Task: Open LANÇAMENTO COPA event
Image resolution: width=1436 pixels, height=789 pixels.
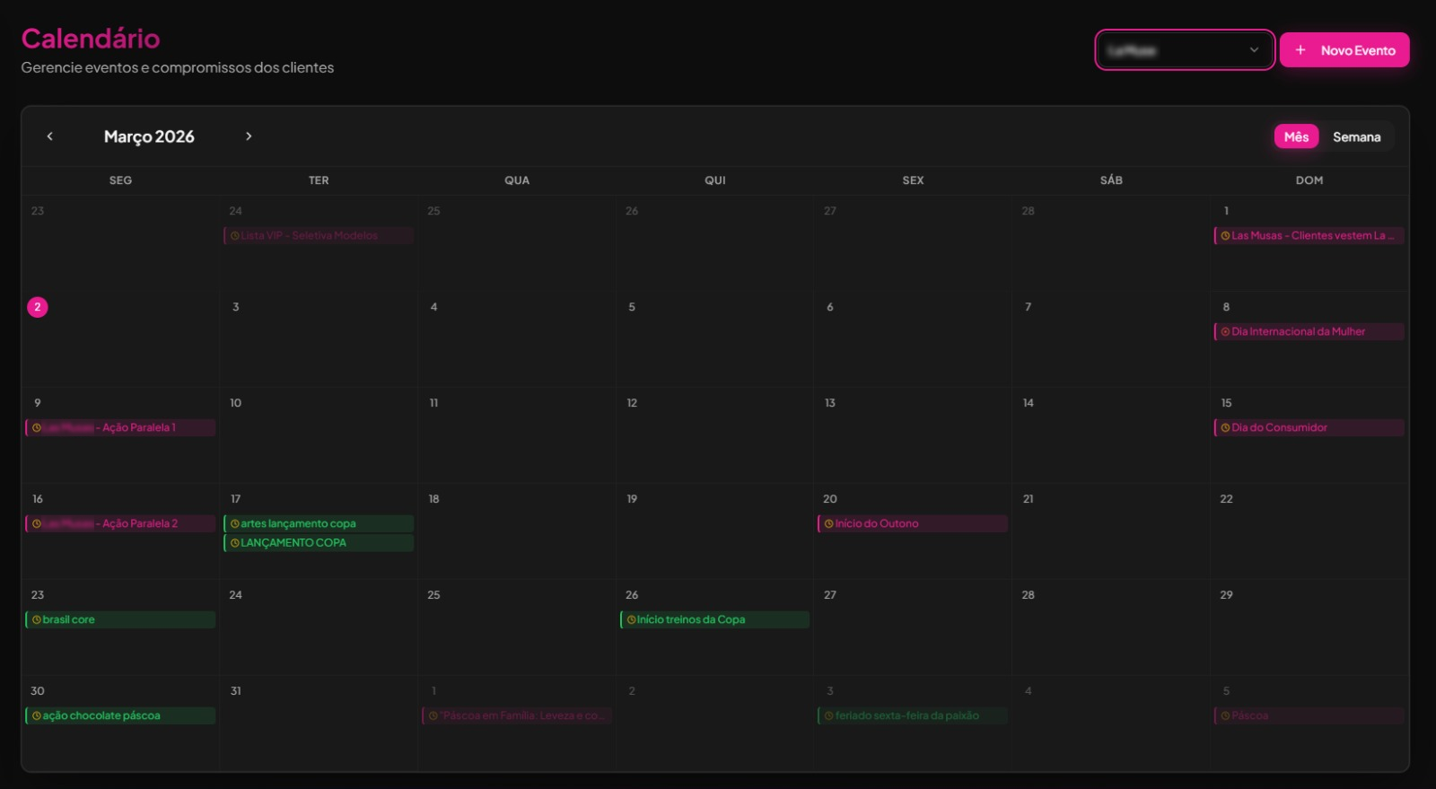Action: (x=319, y=542)
